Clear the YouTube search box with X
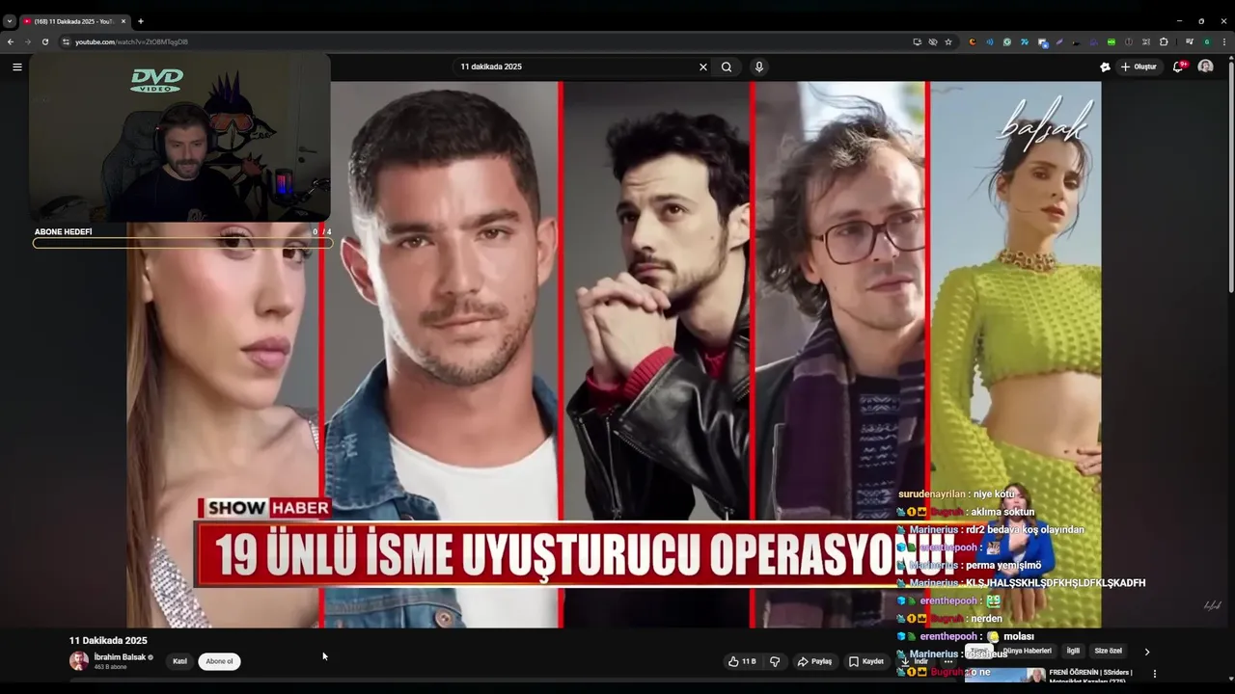The image size is (1235, 694). 703,67
